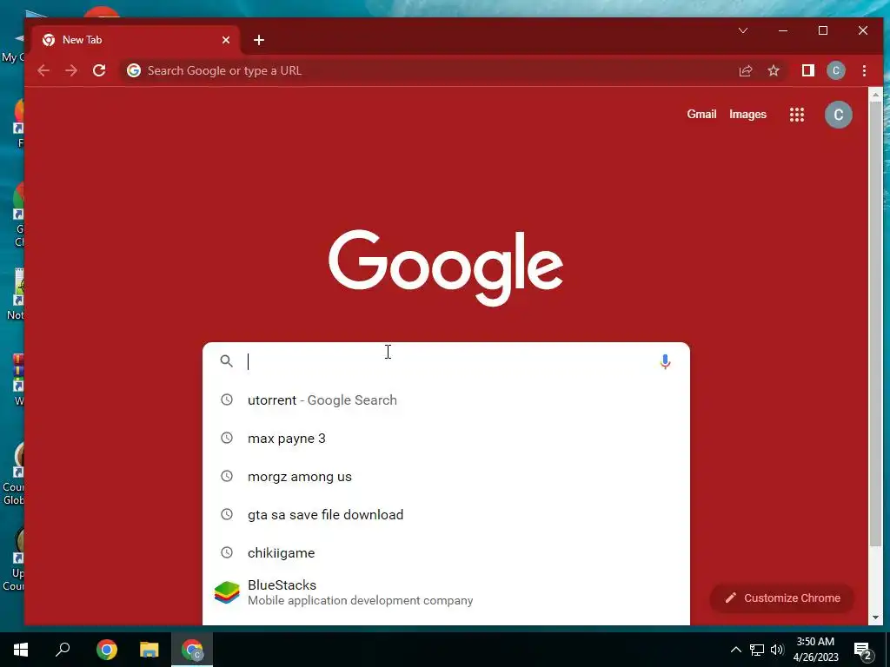Click the magnifier icon in Google search box
890x667 pixels.
click(227, 360)
